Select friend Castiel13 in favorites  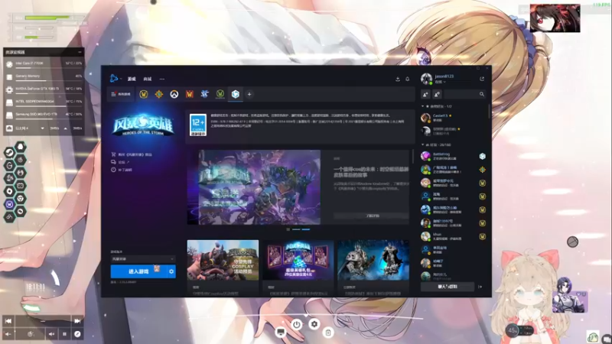tap(454, 118)
